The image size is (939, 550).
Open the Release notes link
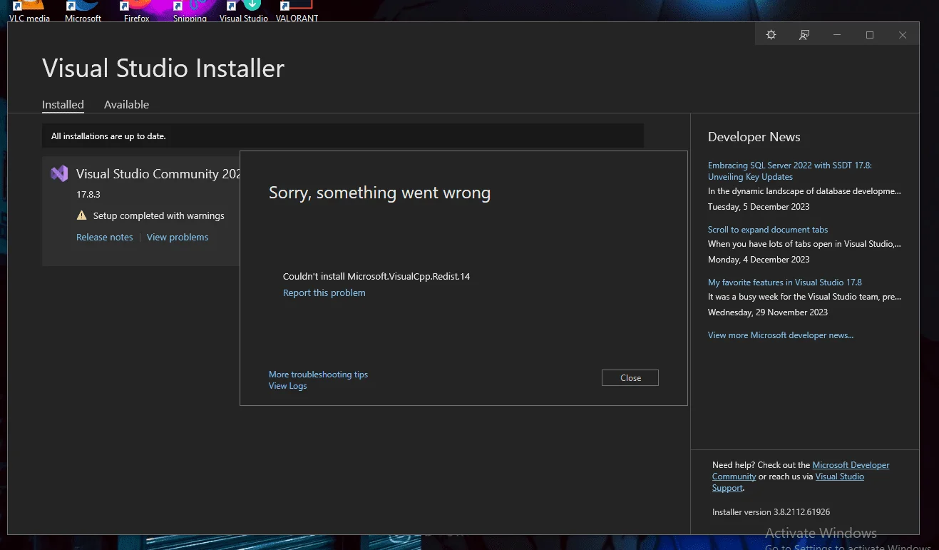[105, 238]
